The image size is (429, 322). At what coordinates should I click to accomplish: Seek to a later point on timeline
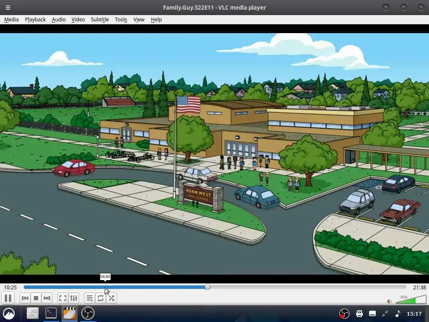pyautogui.click(x=306, y=287)
